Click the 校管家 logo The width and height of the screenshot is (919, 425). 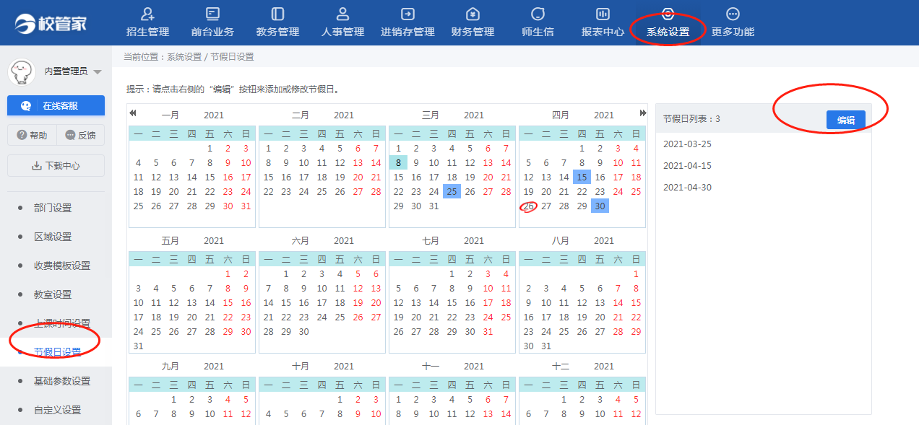point(51,23)
